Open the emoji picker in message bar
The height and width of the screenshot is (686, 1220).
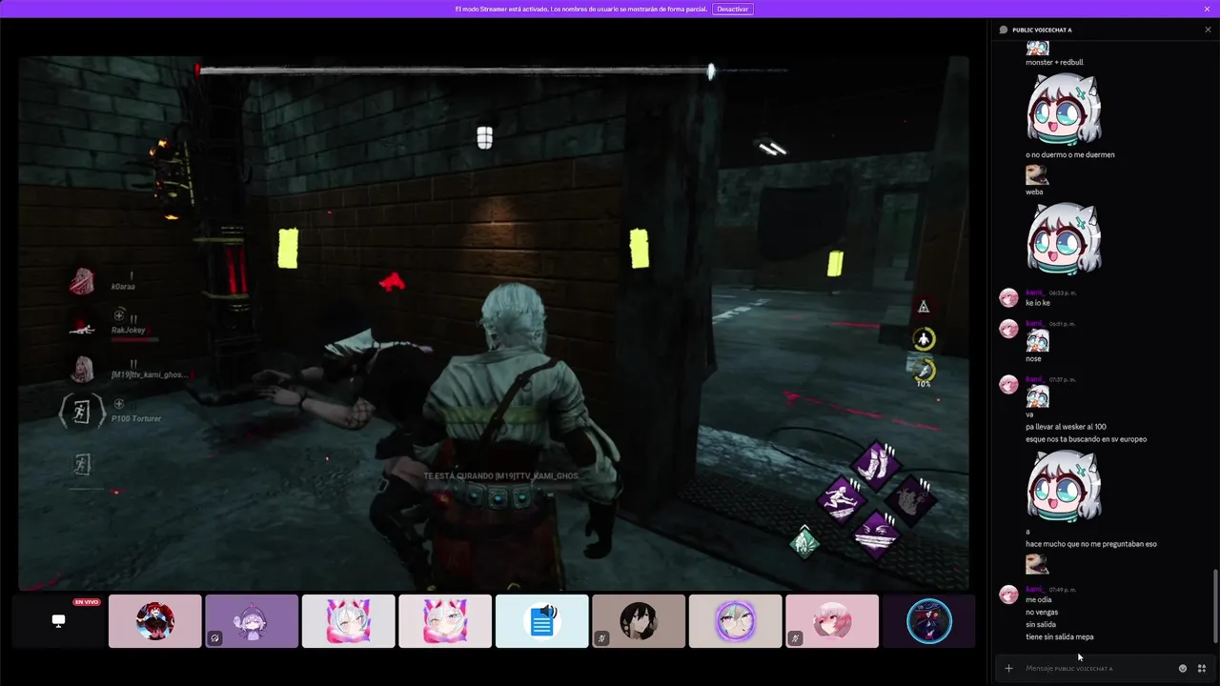(1183, 668)
